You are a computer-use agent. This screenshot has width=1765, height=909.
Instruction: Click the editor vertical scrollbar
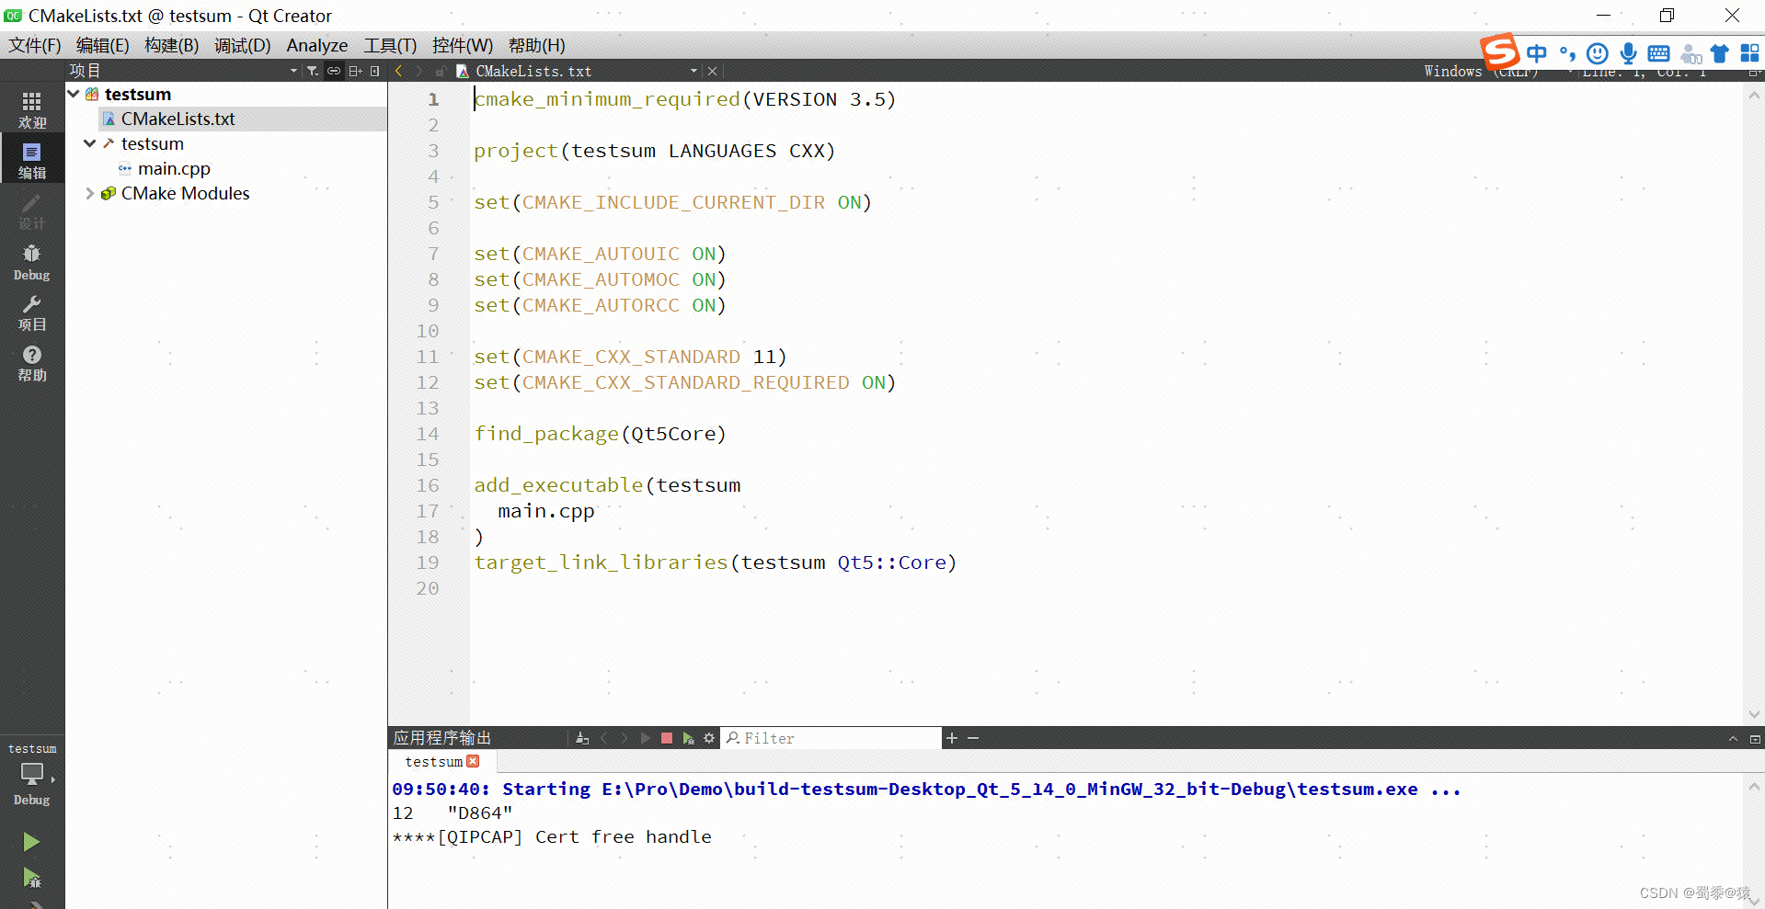pos(1754,404)
